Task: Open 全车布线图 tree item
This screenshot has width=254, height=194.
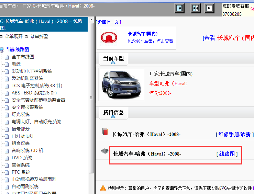Action: [23, 57]
